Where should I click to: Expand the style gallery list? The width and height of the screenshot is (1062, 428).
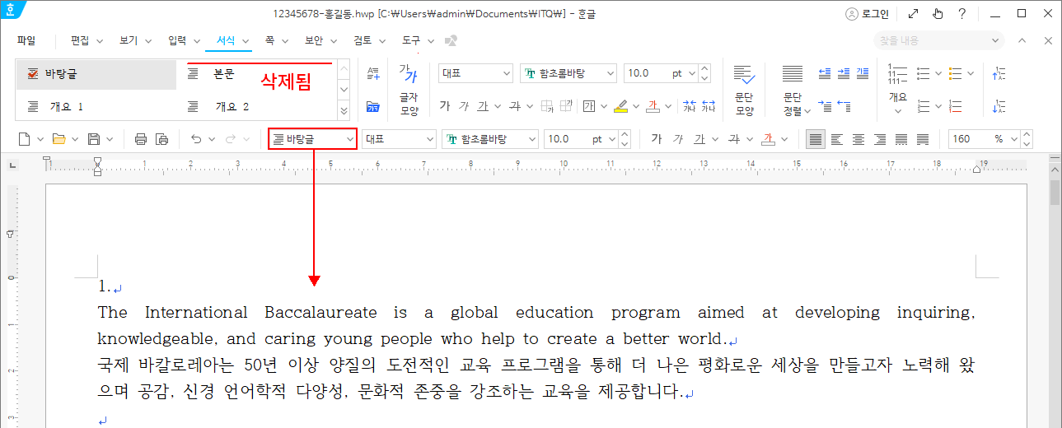344,111
